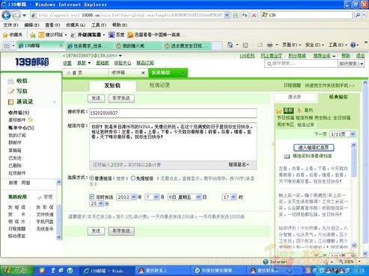Close the 发送短信 tab with its X
The height and width of the screenshot is (276, 369).
[183, 73]
